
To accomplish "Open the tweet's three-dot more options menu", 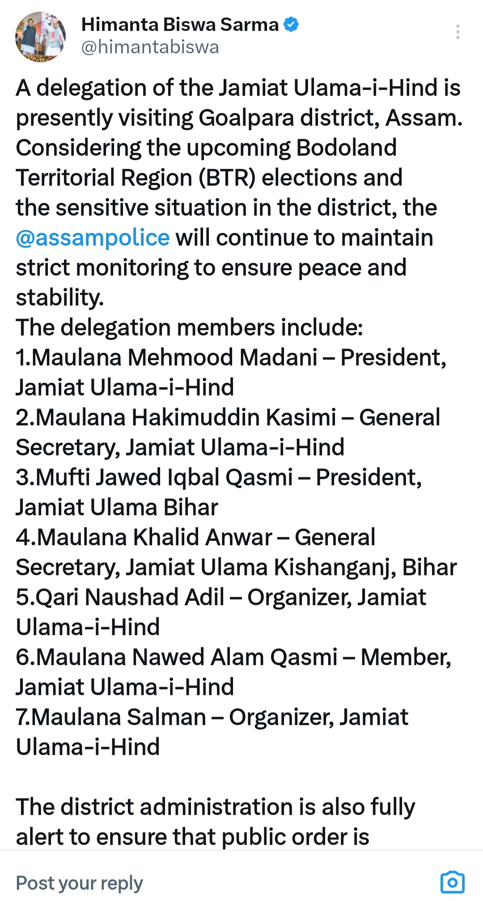I will point(458,32).
